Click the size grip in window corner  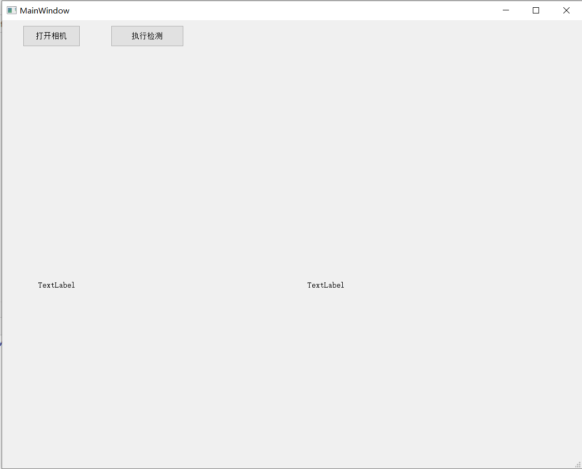578,465
